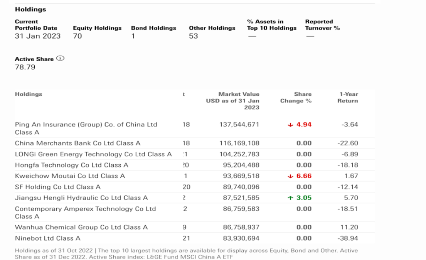Click the 1-Year Return column header
This screenshot has height=260, width=426.
click(x=348, y=97)
